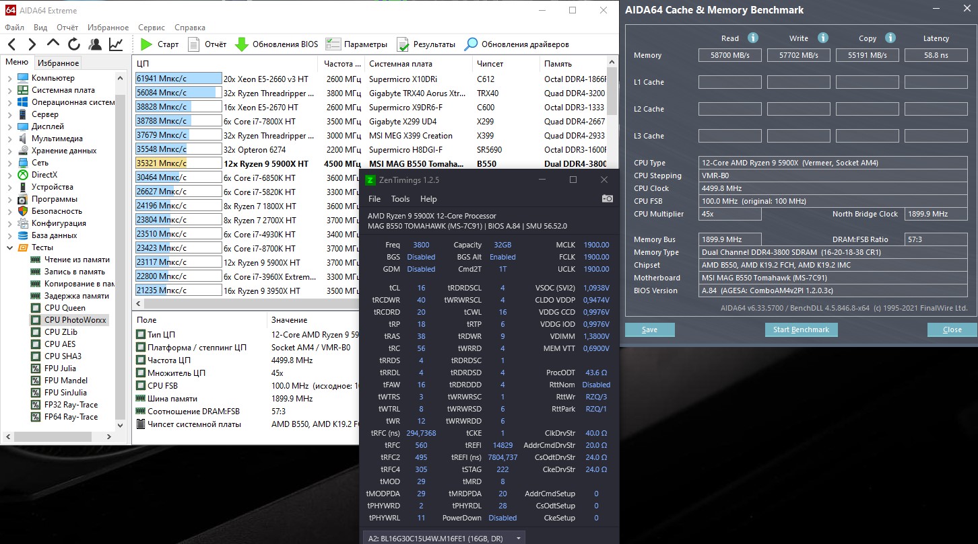Open the line graph icon in AIDA64 toolbar

point(116,44)
